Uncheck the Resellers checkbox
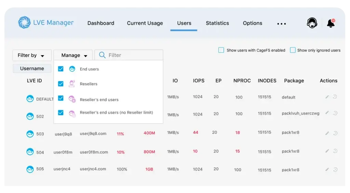350x193 pixels. (61, 84)
